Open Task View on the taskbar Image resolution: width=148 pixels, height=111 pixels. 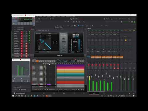(x=22, y=96)
